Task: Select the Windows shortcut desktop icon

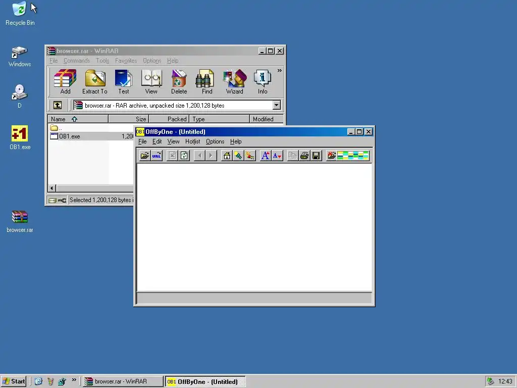Action: [x=20, y=57]
